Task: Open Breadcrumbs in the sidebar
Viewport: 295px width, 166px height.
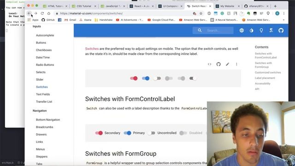Action: coord(45,127)
